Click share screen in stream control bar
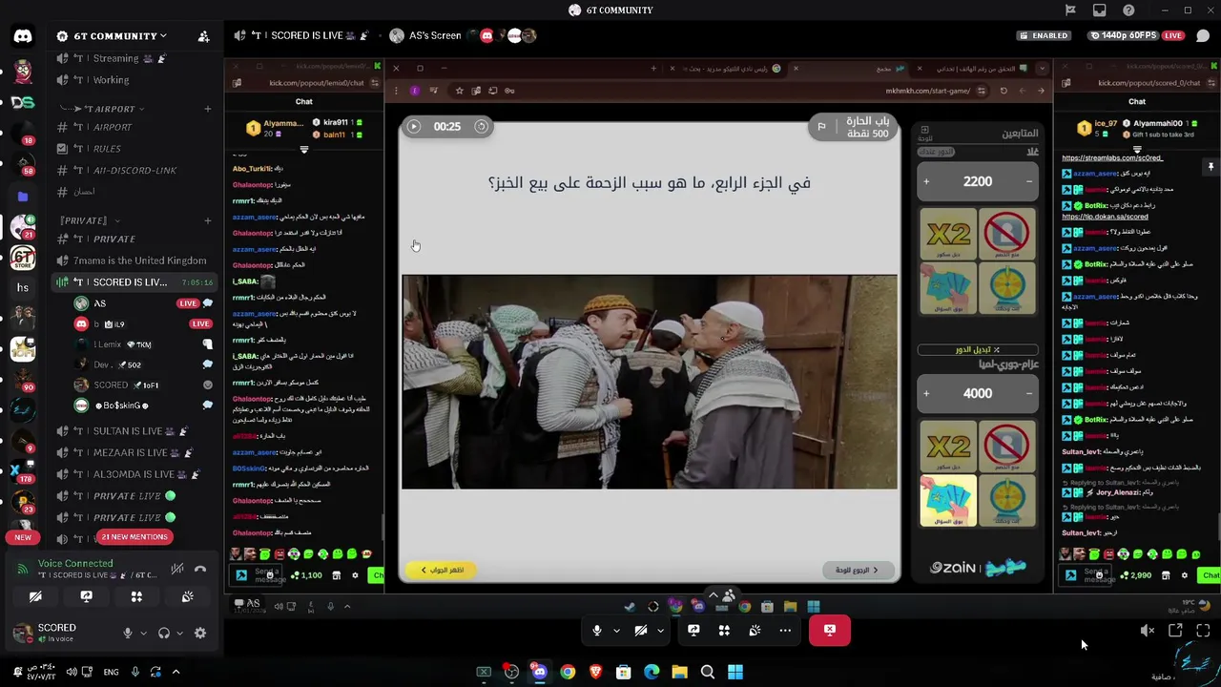Image resolution: width=1221 pixels, height=687 pixels. (x=693, y=630)
